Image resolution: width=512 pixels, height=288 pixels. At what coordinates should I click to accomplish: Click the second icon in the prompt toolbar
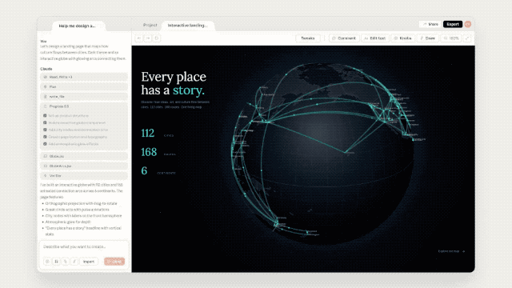click(57, 262)
